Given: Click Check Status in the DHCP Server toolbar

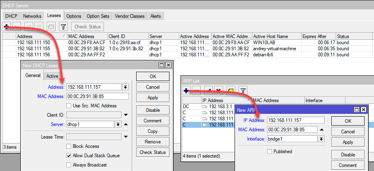Looking at the screenshot, I should click(87, 27).
